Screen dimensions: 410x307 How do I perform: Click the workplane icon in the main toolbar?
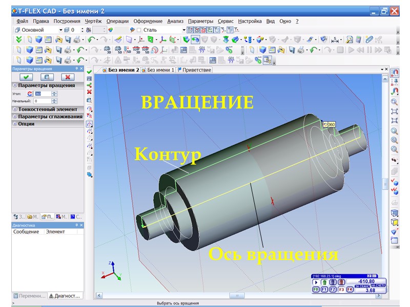click(x=129, y=40)
